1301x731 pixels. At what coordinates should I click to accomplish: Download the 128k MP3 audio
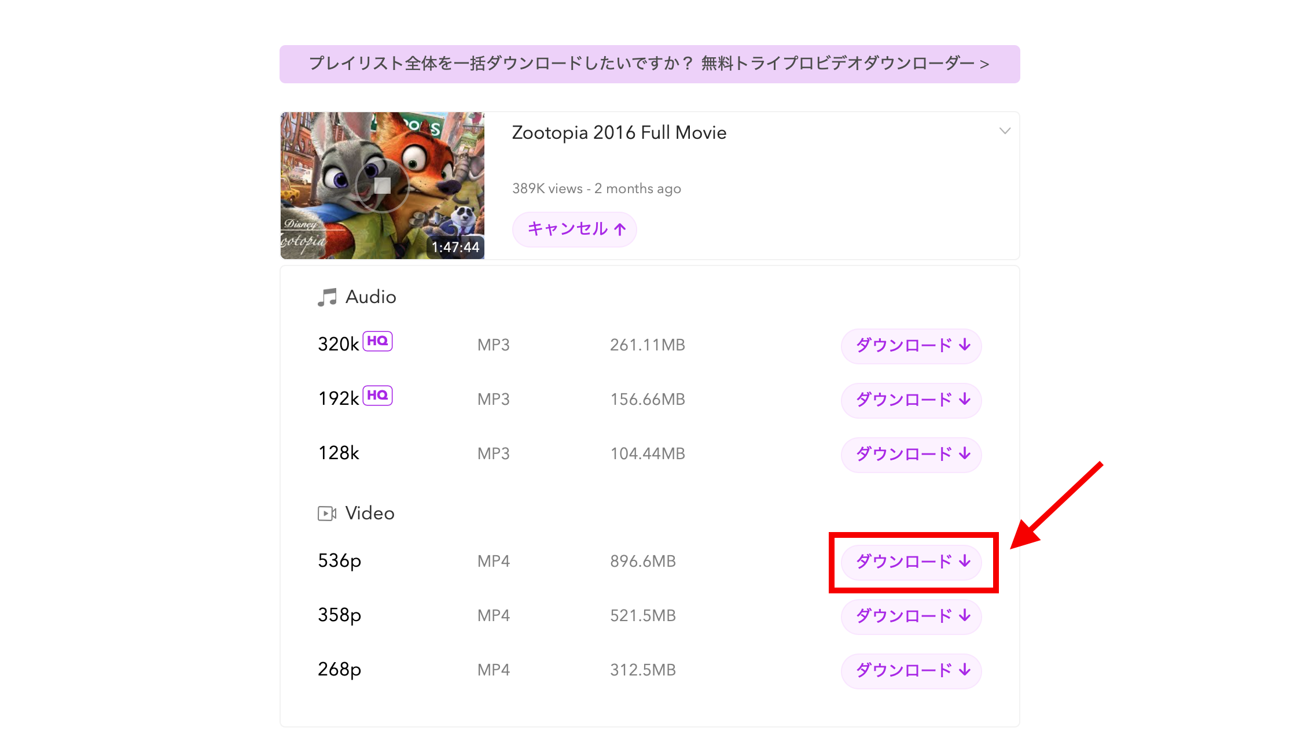coord(912,455)
